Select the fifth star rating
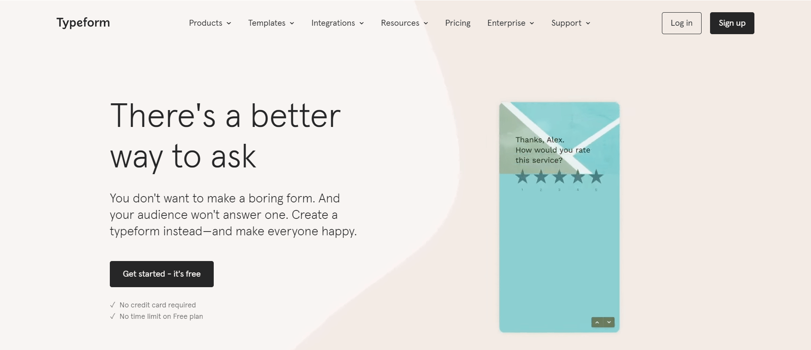This screenshot has height=350, width=811. tap(596, 178)
